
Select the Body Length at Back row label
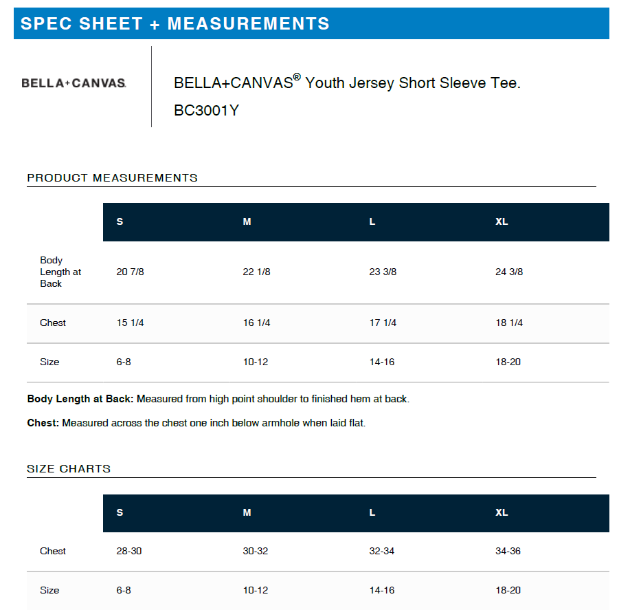pos(60,272)
